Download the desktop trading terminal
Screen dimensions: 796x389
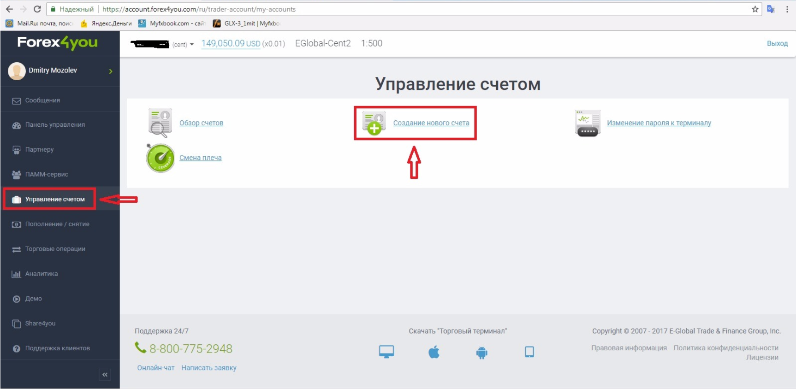pos(386,352)
